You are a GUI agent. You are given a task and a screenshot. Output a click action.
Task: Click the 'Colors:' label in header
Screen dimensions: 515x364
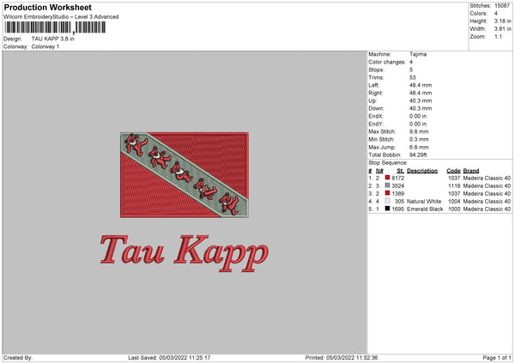pyautogui.click(x=479, y=14)
